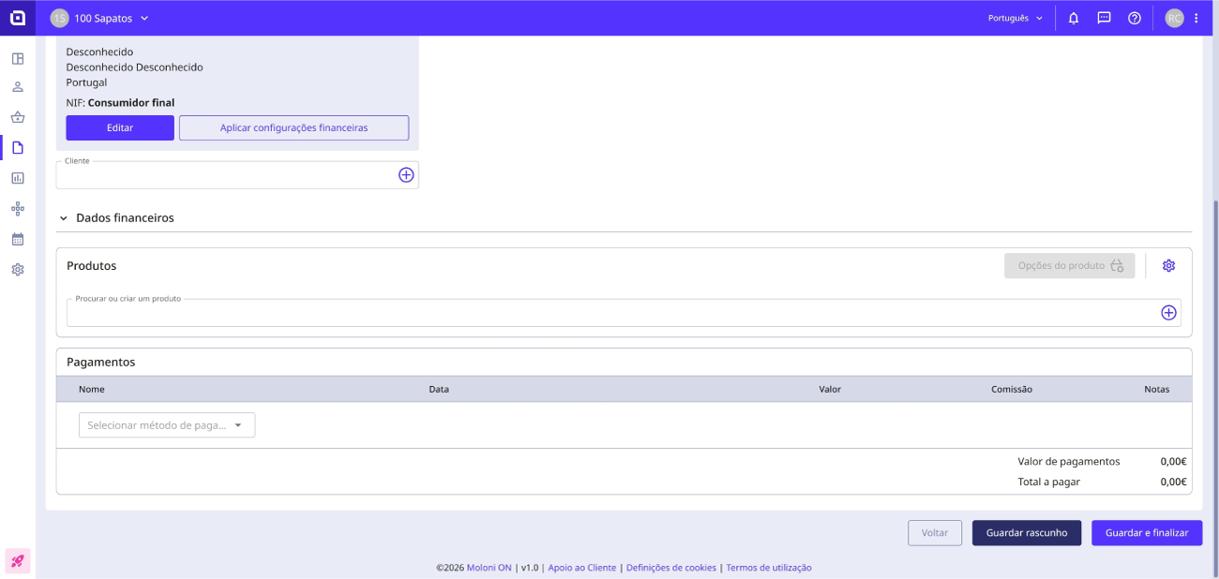Click the Guardar e finalizar button
Viewport: 1219px width, 579px height.
pyautogui.click(x=1147, y=533)
